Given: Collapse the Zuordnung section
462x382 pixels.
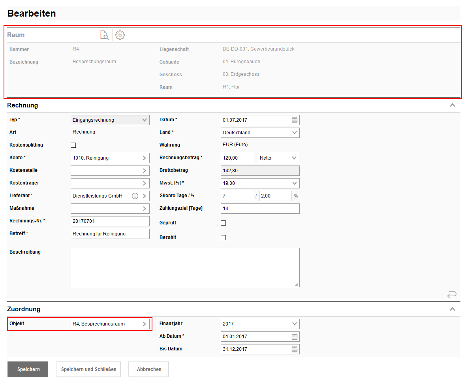Looking at the screenshot, I should point(453,309).
